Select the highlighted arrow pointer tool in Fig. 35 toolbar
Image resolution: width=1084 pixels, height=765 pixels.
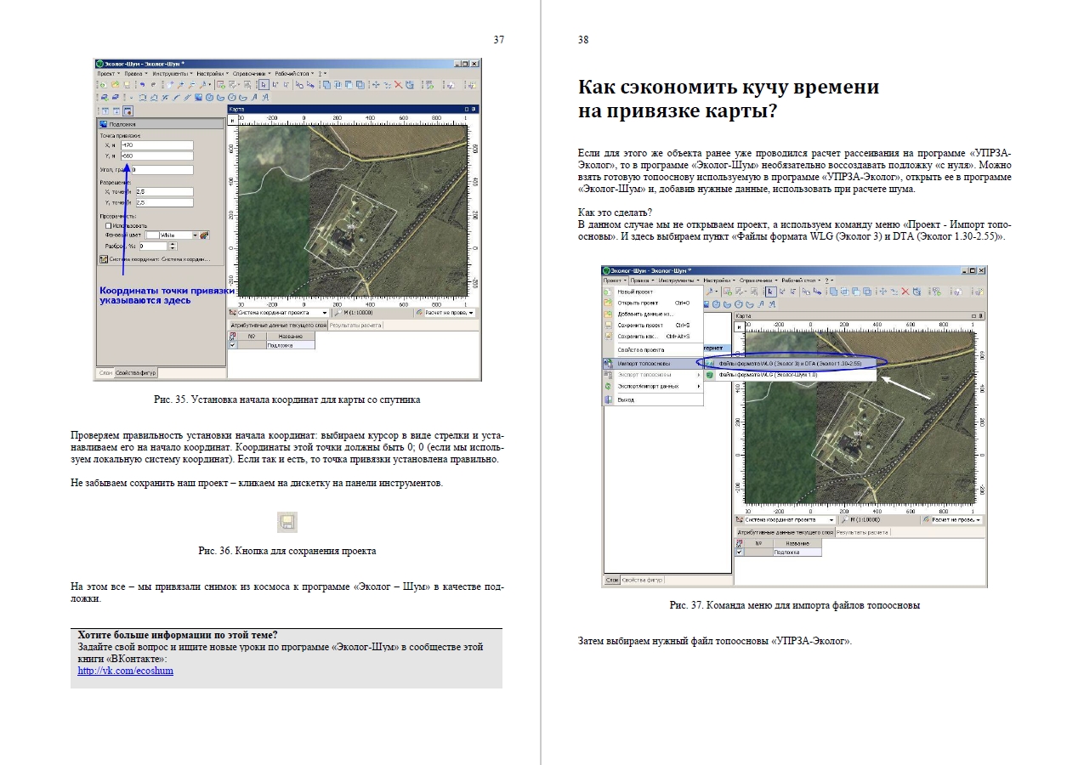264,85
